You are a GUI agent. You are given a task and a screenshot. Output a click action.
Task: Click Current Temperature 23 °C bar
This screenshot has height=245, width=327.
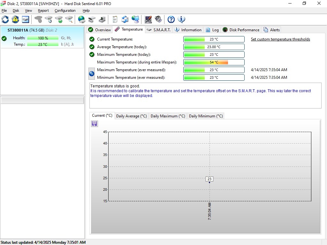pyautogui.click(x=214, y=39)
